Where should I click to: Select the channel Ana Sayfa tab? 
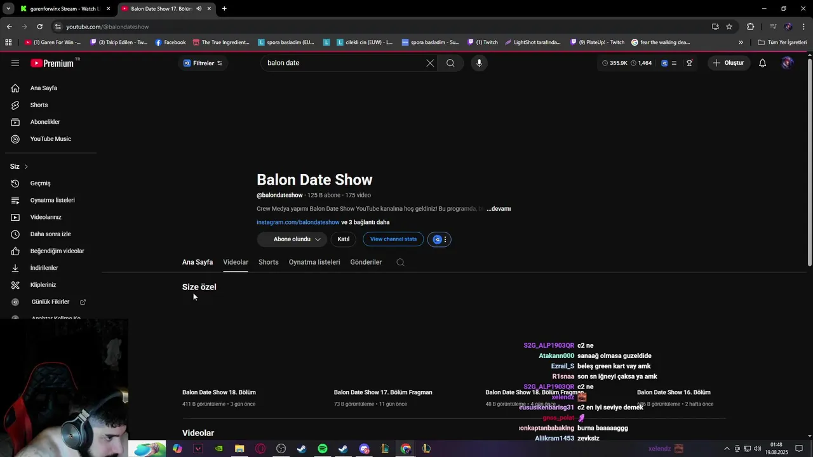pos(198,262)
